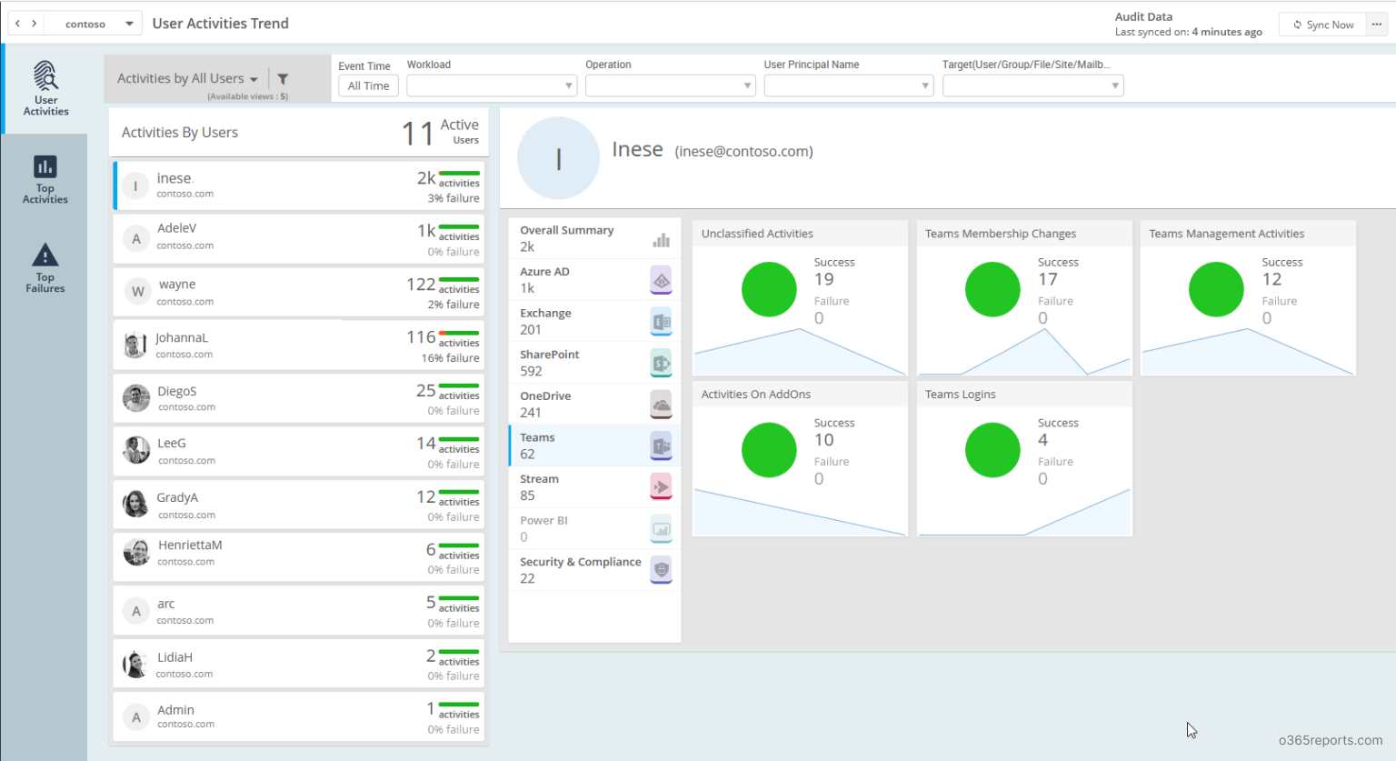Open the Teams Management Activities card

click(1248, 298)
